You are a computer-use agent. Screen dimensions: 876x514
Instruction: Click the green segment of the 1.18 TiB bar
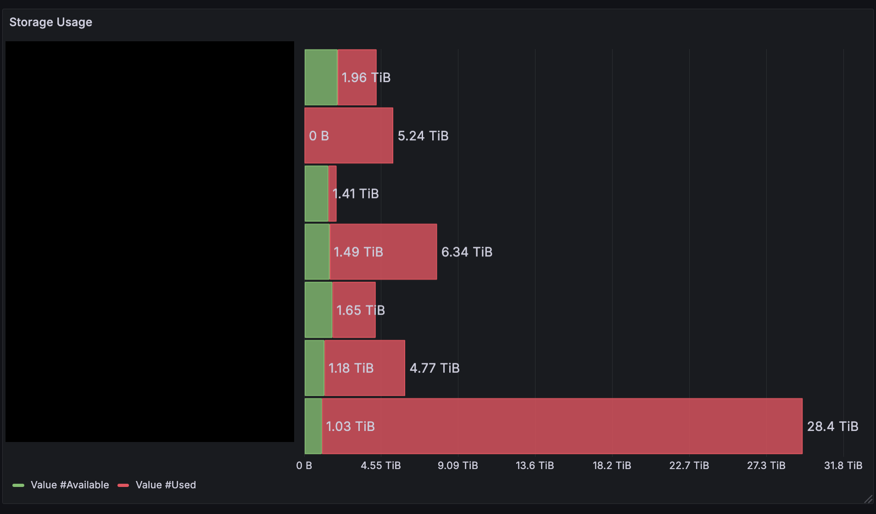pos(314,368)
